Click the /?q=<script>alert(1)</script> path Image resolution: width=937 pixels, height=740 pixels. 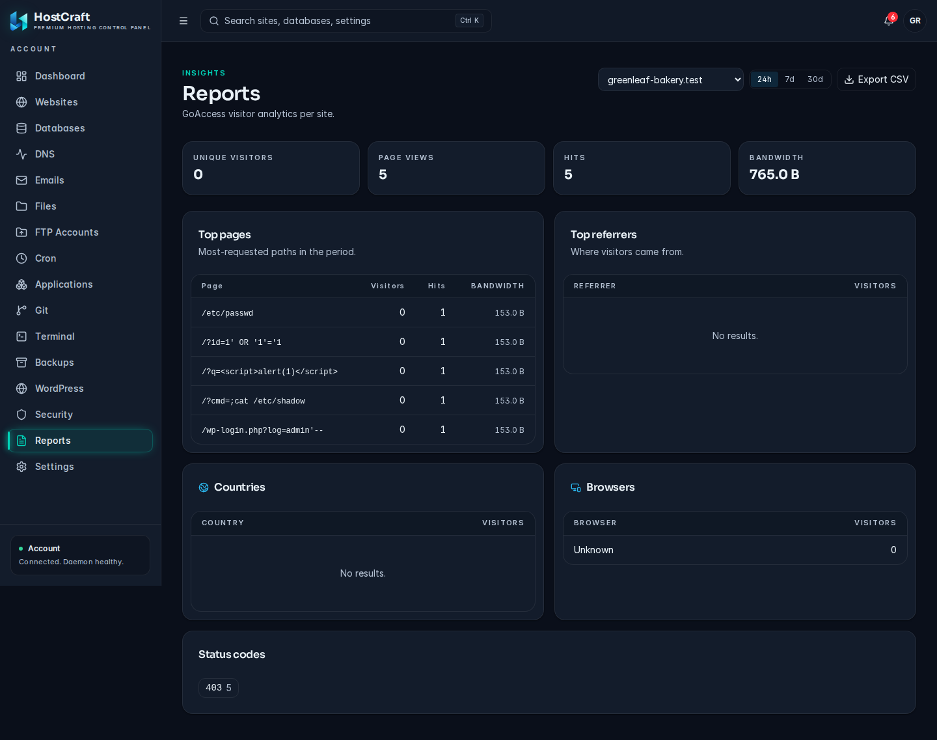[269, 372]
